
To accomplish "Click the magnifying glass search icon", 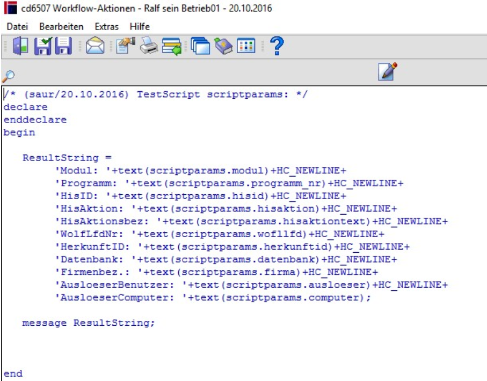I will tap(8, 76).
